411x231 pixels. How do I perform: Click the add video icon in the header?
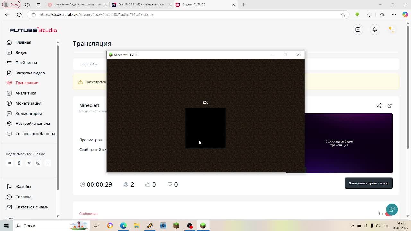coord(358,30)
